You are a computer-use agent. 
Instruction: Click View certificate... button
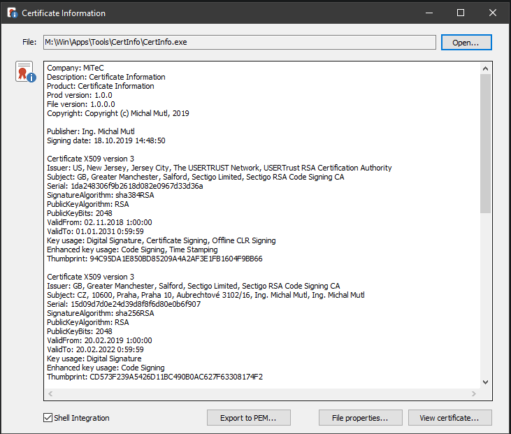pos(449,418)
